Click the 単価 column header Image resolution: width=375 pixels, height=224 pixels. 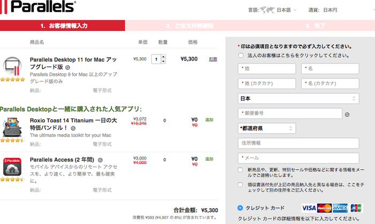(x=143, y=42)
